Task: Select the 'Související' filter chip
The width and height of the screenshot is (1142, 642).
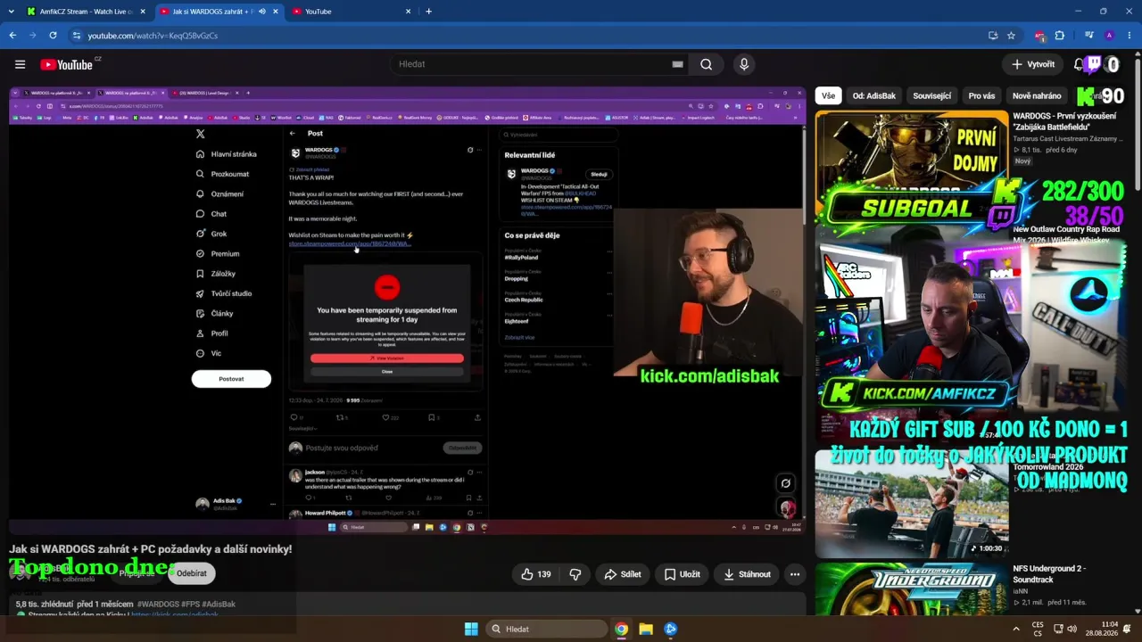Action: (x=931, y=95)
